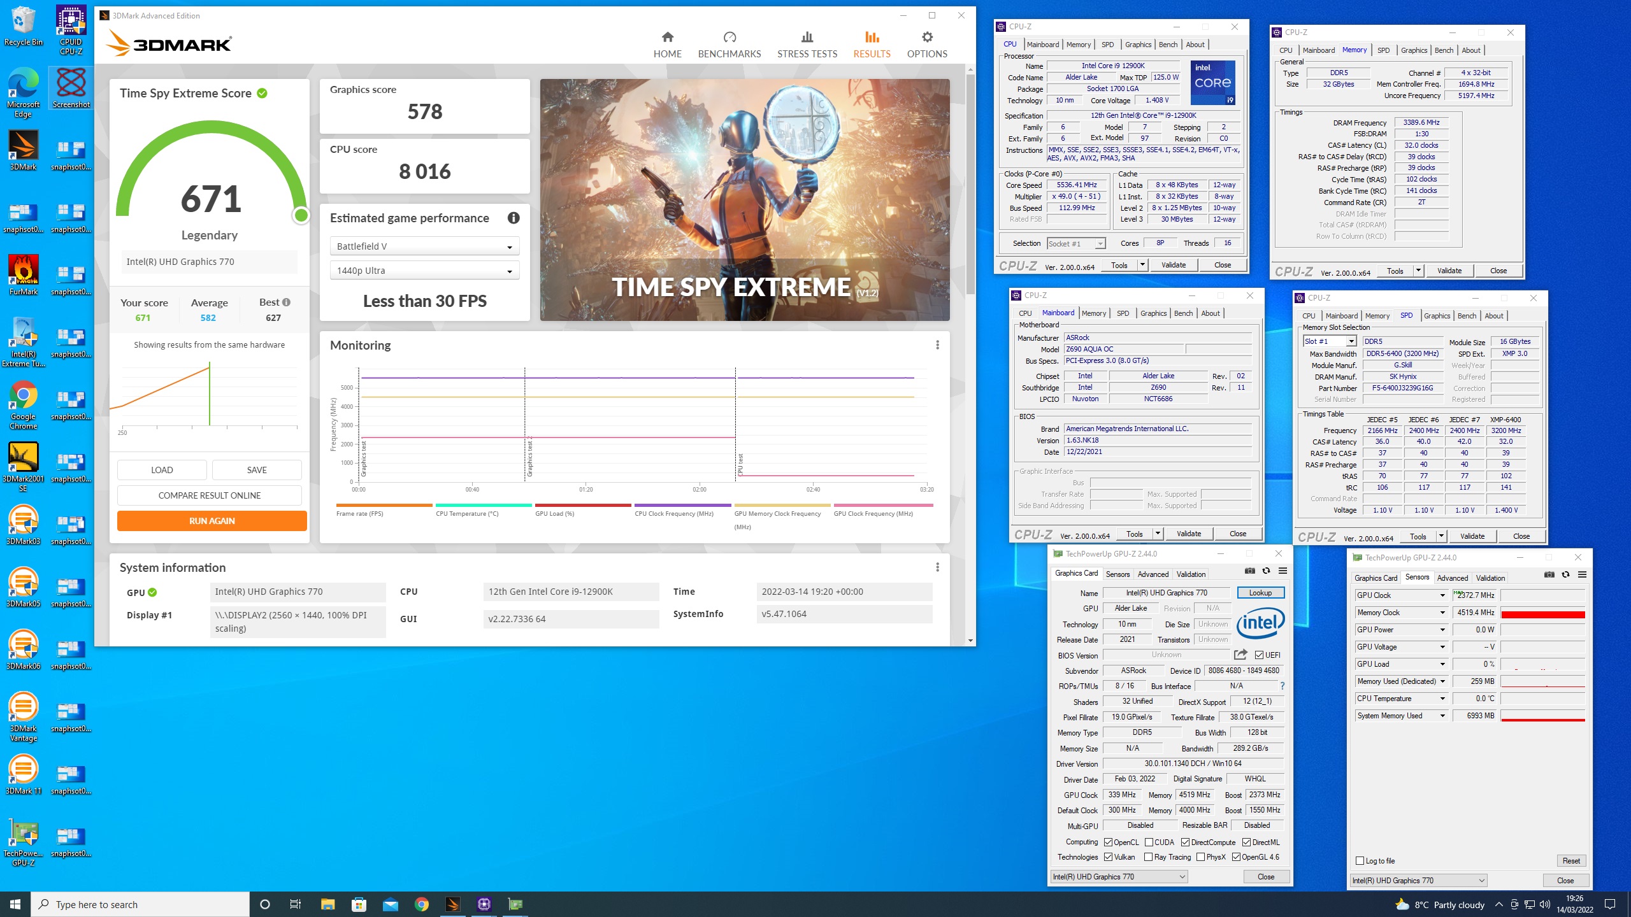The width and height of the screenshot is (1631, 917).
Task: Toggle the UEFI checkbox in GPU-Z
Action: tap(1259, 655)
